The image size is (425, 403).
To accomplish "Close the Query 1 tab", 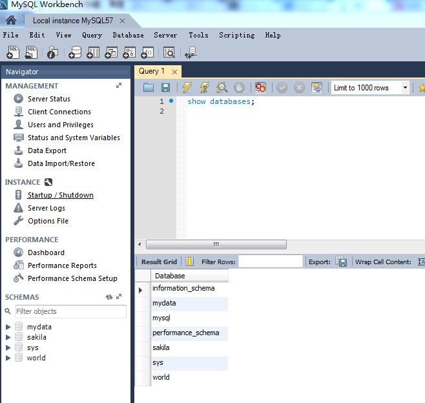I will [175, 72].
